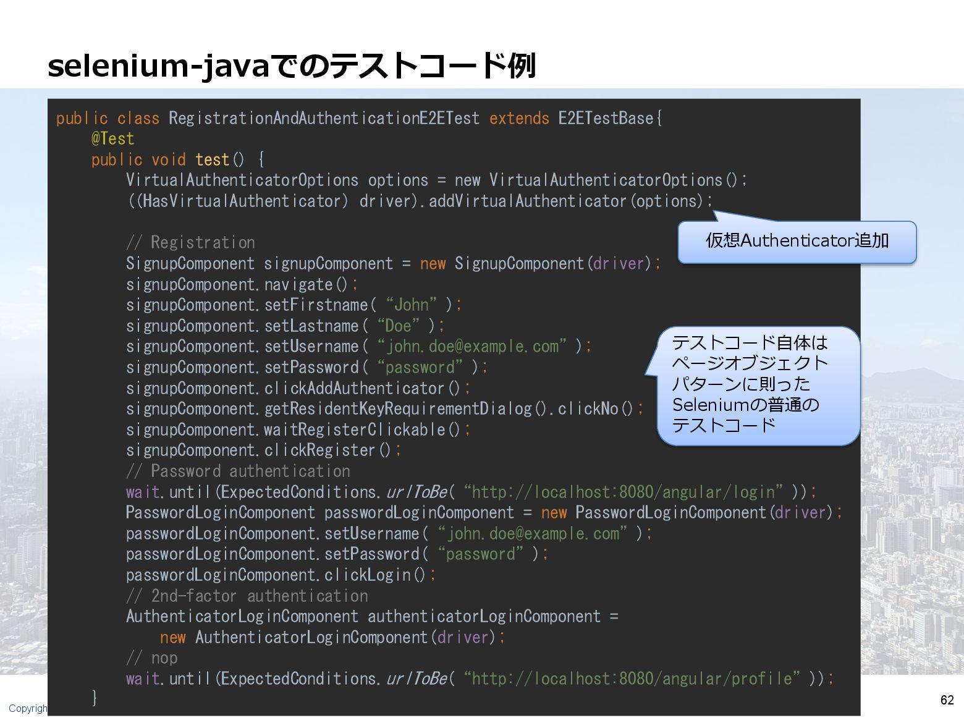Click the wait.until line with 'angular/profile' URL
This screenshot has height=723, width=964.
tap(480, 679)
